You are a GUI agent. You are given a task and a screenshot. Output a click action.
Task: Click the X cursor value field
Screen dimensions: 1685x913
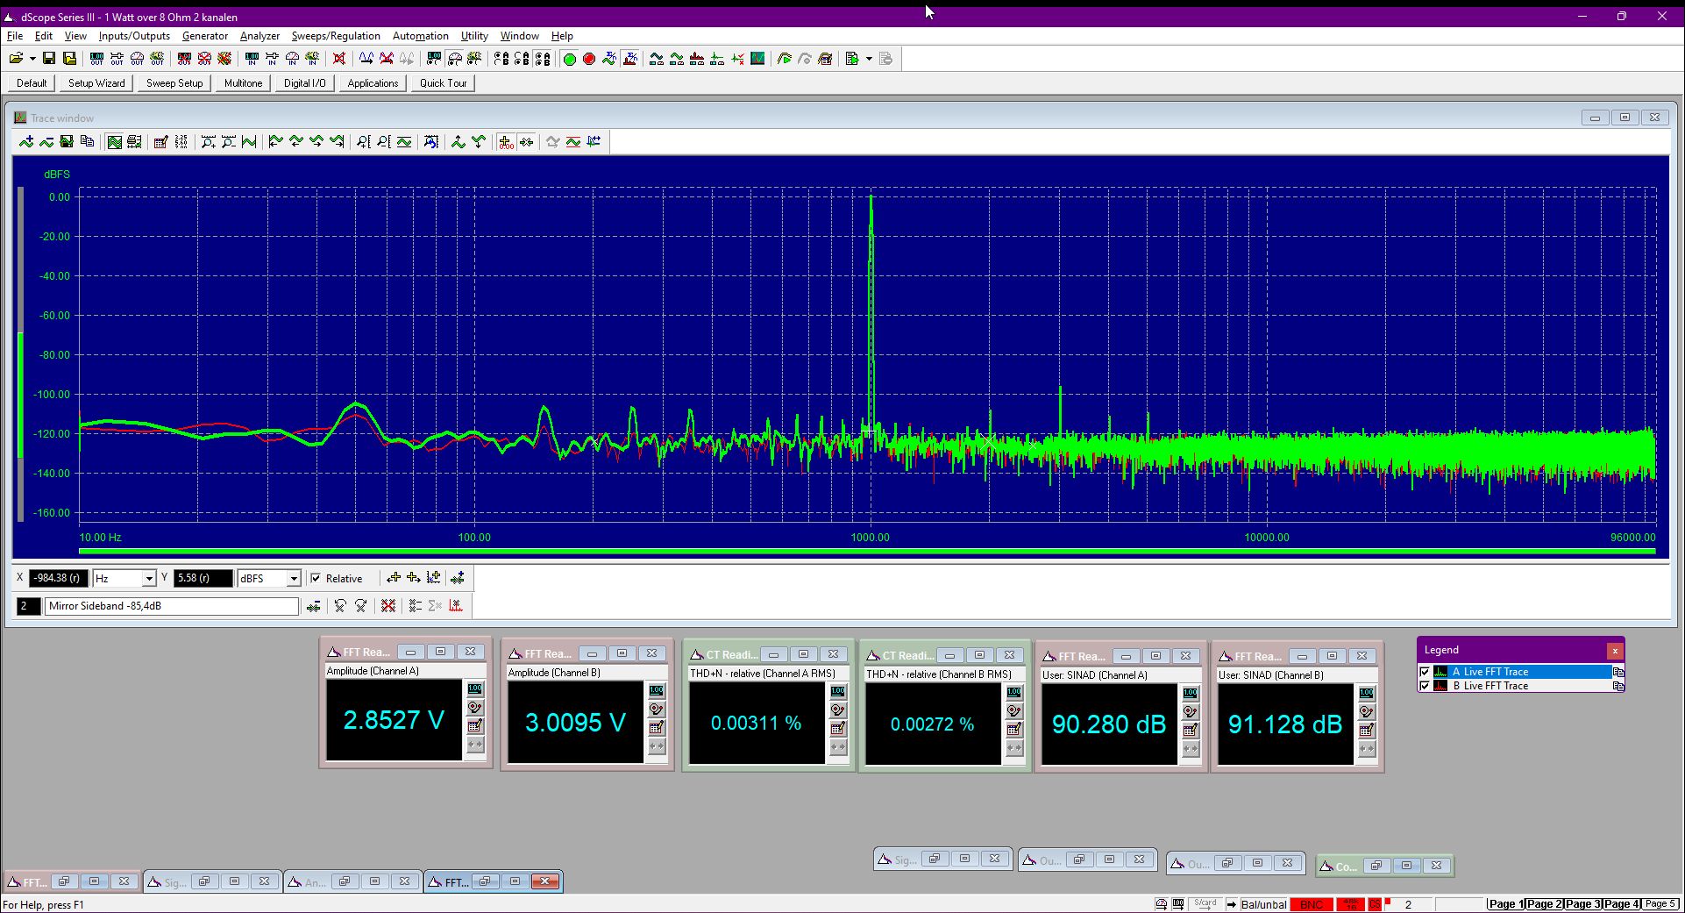point(58,578)
